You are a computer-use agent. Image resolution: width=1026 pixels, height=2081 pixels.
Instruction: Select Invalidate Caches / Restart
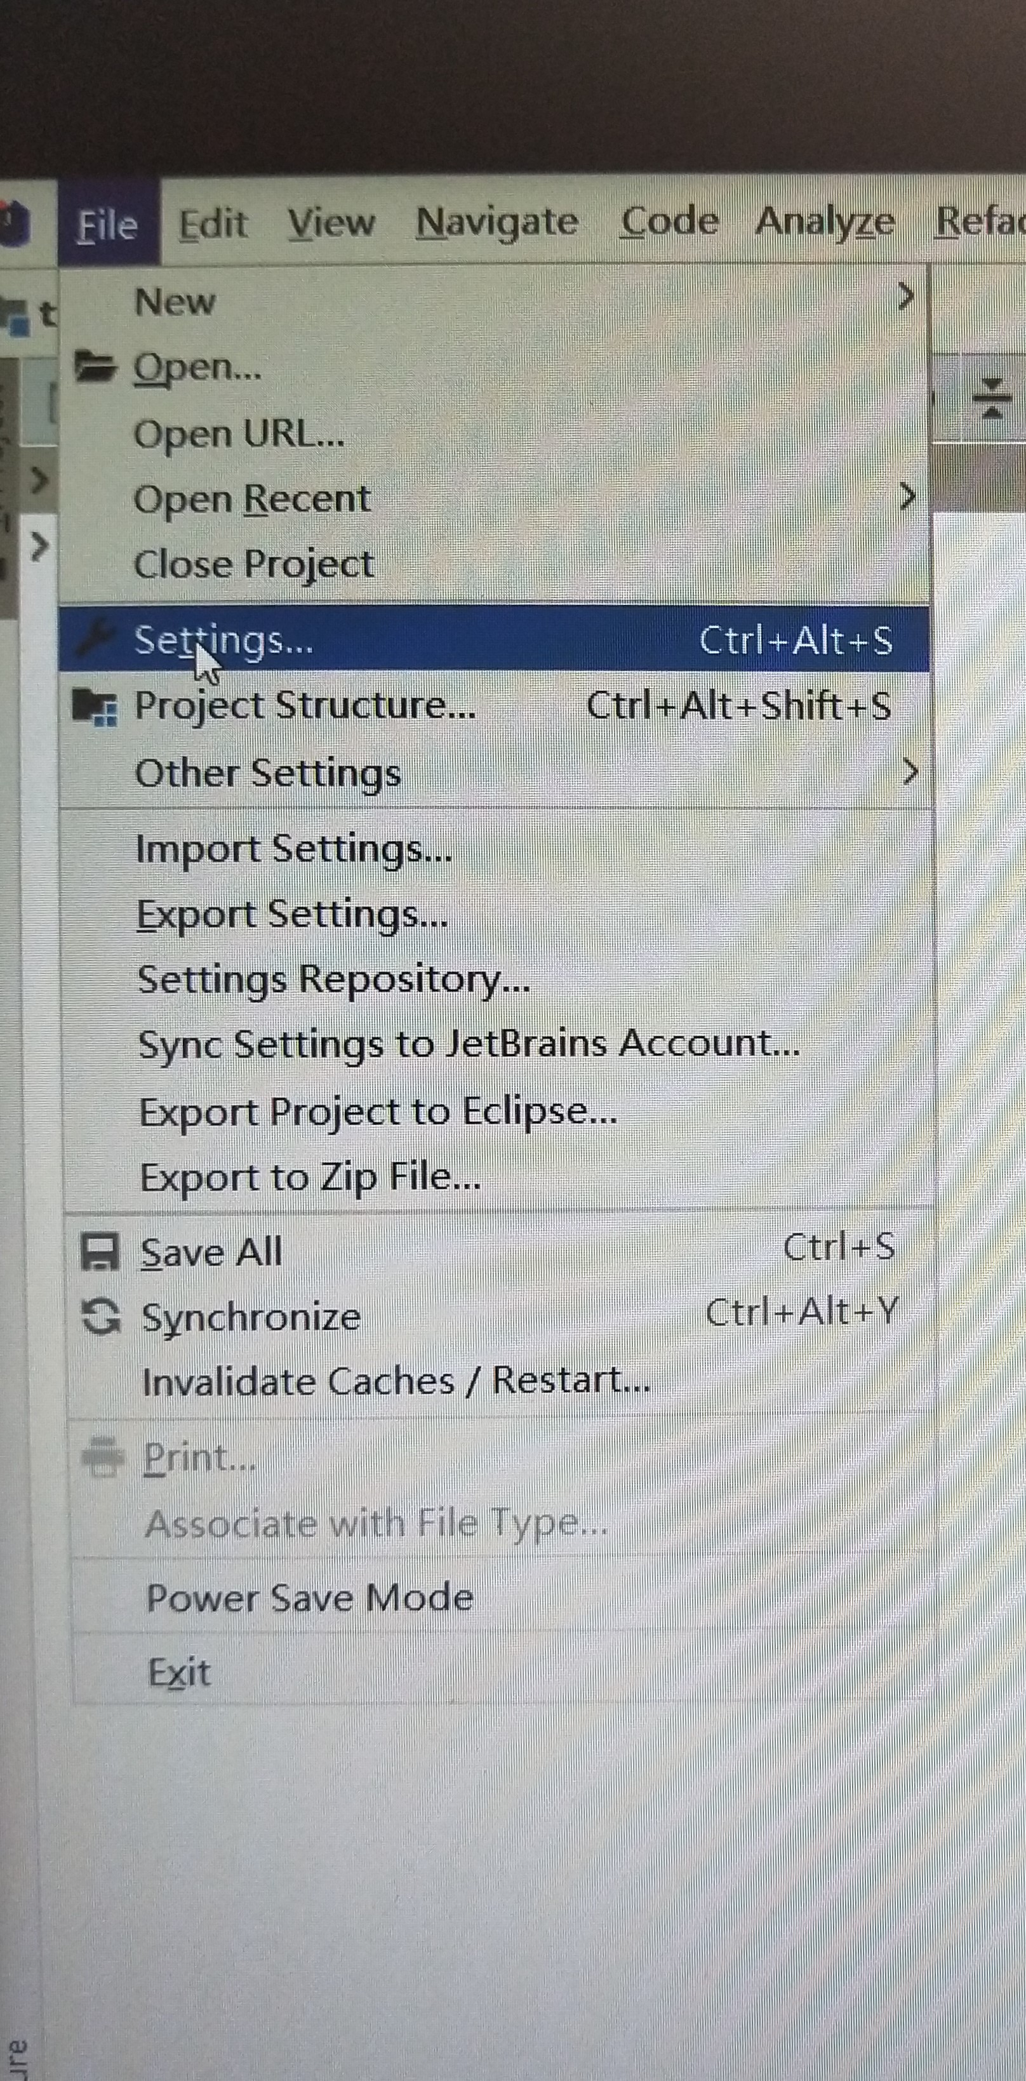pos(396,1381)
